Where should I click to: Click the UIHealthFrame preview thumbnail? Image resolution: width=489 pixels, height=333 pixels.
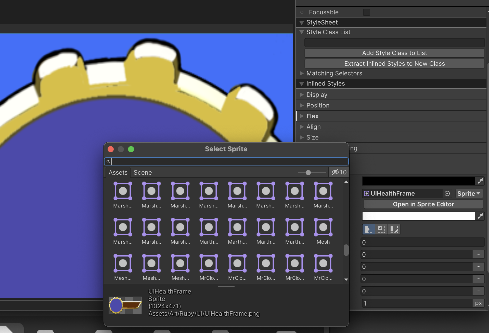[125, 305]
